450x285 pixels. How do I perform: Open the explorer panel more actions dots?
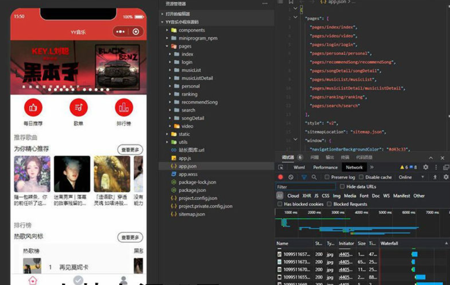(265, 3)
